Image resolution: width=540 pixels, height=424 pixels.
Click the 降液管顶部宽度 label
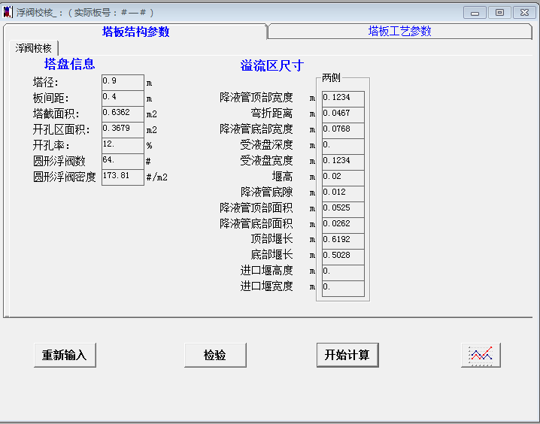(x=256, y=98)
